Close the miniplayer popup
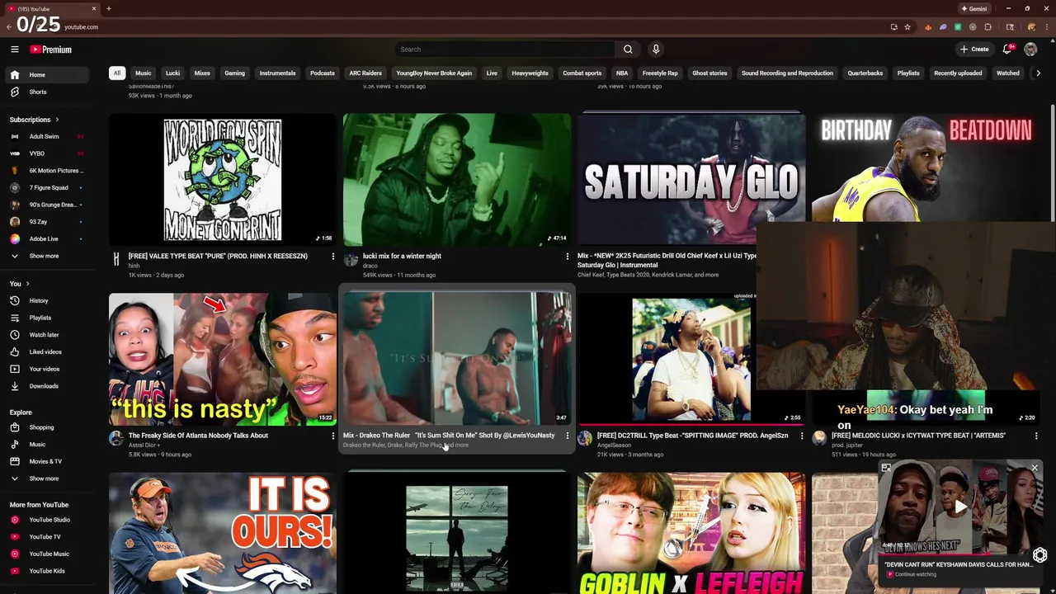This screenshot has width=1056, height=594. tap(1034, 469)
